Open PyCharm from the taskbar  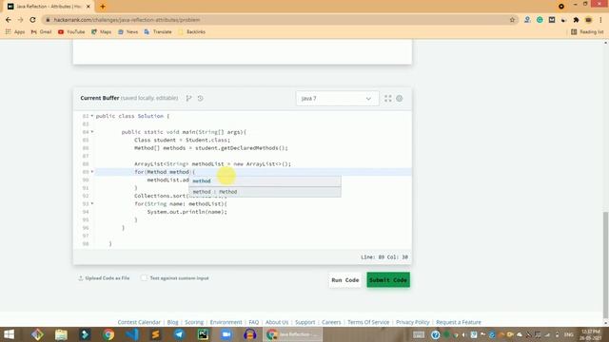coord(203,334)
